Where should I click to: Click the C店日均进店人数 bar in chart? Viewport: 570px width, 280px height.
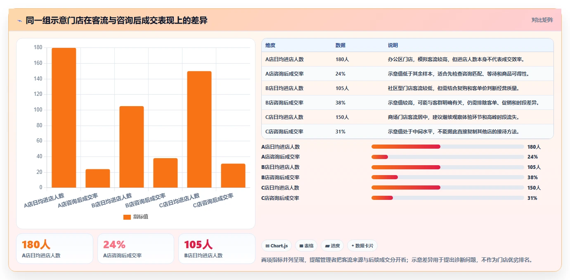(199, 129)
